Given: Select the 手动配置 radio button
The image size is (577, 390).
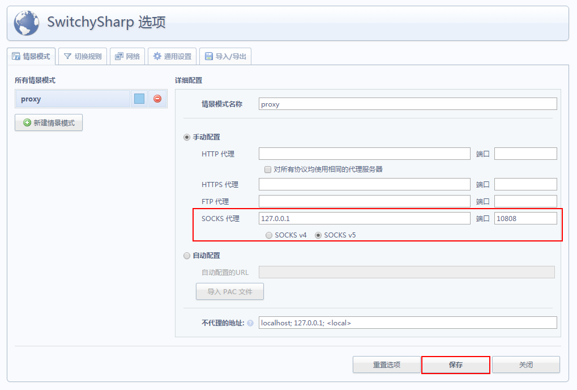Looking at the screenshot, I should 187,137.
